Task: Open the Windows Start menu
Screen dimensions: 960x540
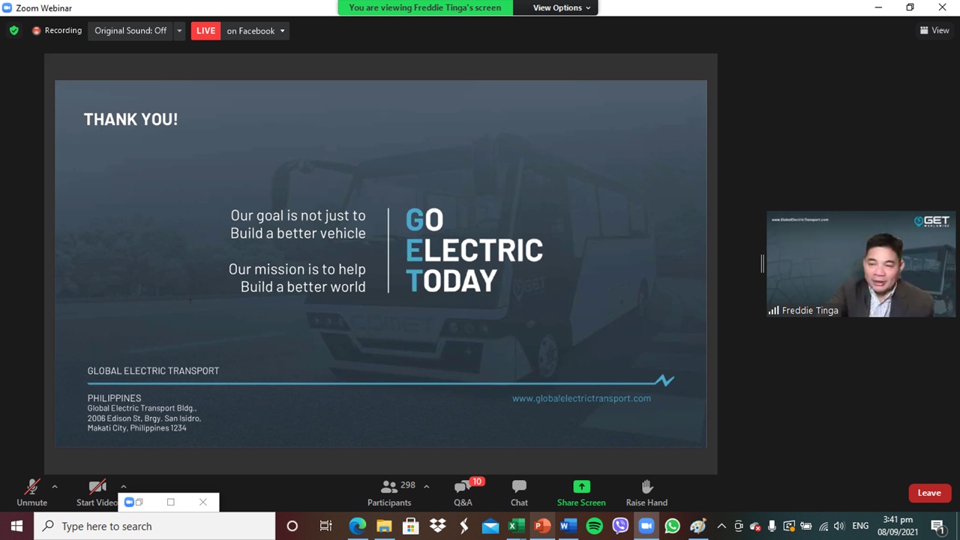Action: tap(16, 526)
